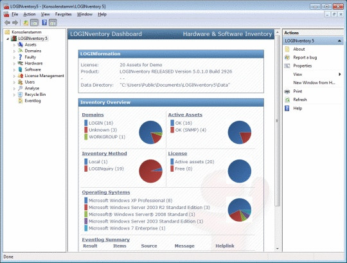Image resolution: width=347 pixels, height=263 pixels.
Task: Open the Favorites menu
Action: pos(63,14)
